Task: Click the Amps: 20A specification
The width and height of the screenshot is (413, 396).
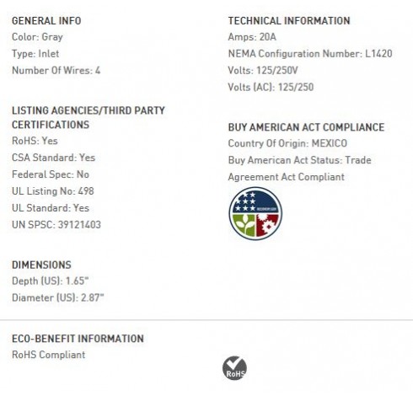Action: point(252,37)
